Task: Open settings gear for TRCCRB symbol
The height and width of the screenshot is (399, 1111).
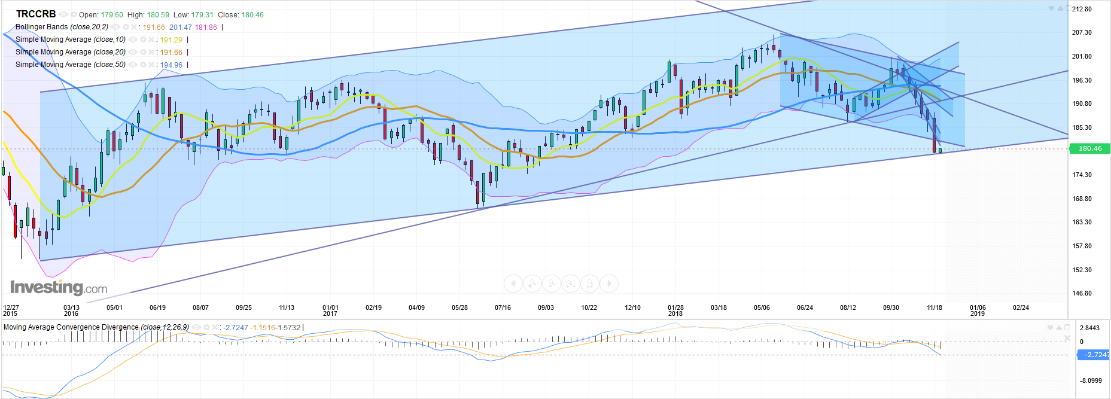Action: coord(74,14)
